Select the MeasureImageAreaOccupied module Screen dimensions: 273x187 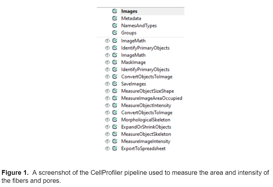[151, 98]
